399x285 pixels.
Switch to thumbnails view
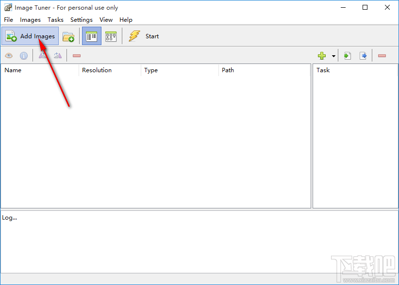point(111,36)
